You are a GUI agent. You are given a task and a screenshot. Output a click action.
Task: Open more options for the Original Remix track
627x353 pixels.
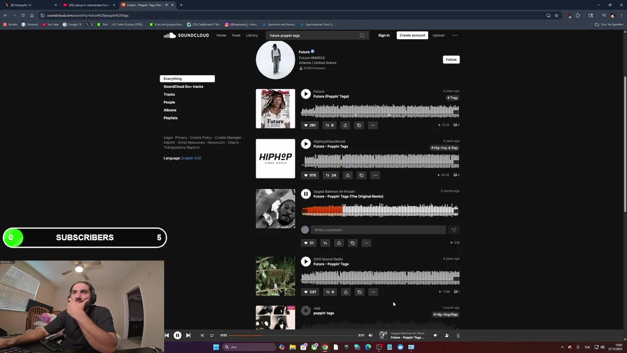366,243
